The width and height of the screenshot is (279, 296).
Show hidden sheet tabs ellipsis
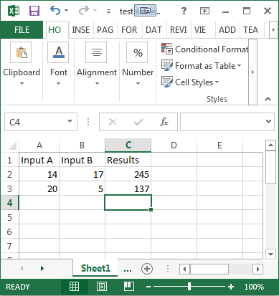pos(128,269)
